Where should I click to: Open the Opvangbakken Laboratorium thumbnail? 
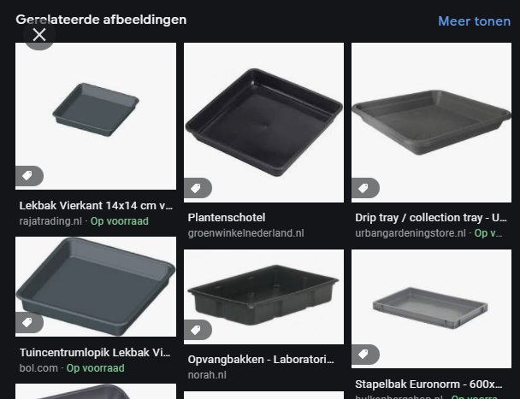coord(264,297)
